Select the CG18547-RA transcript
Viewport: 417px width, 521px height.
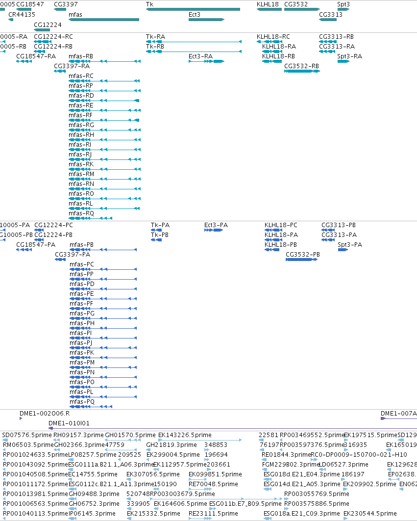point(24,61)
